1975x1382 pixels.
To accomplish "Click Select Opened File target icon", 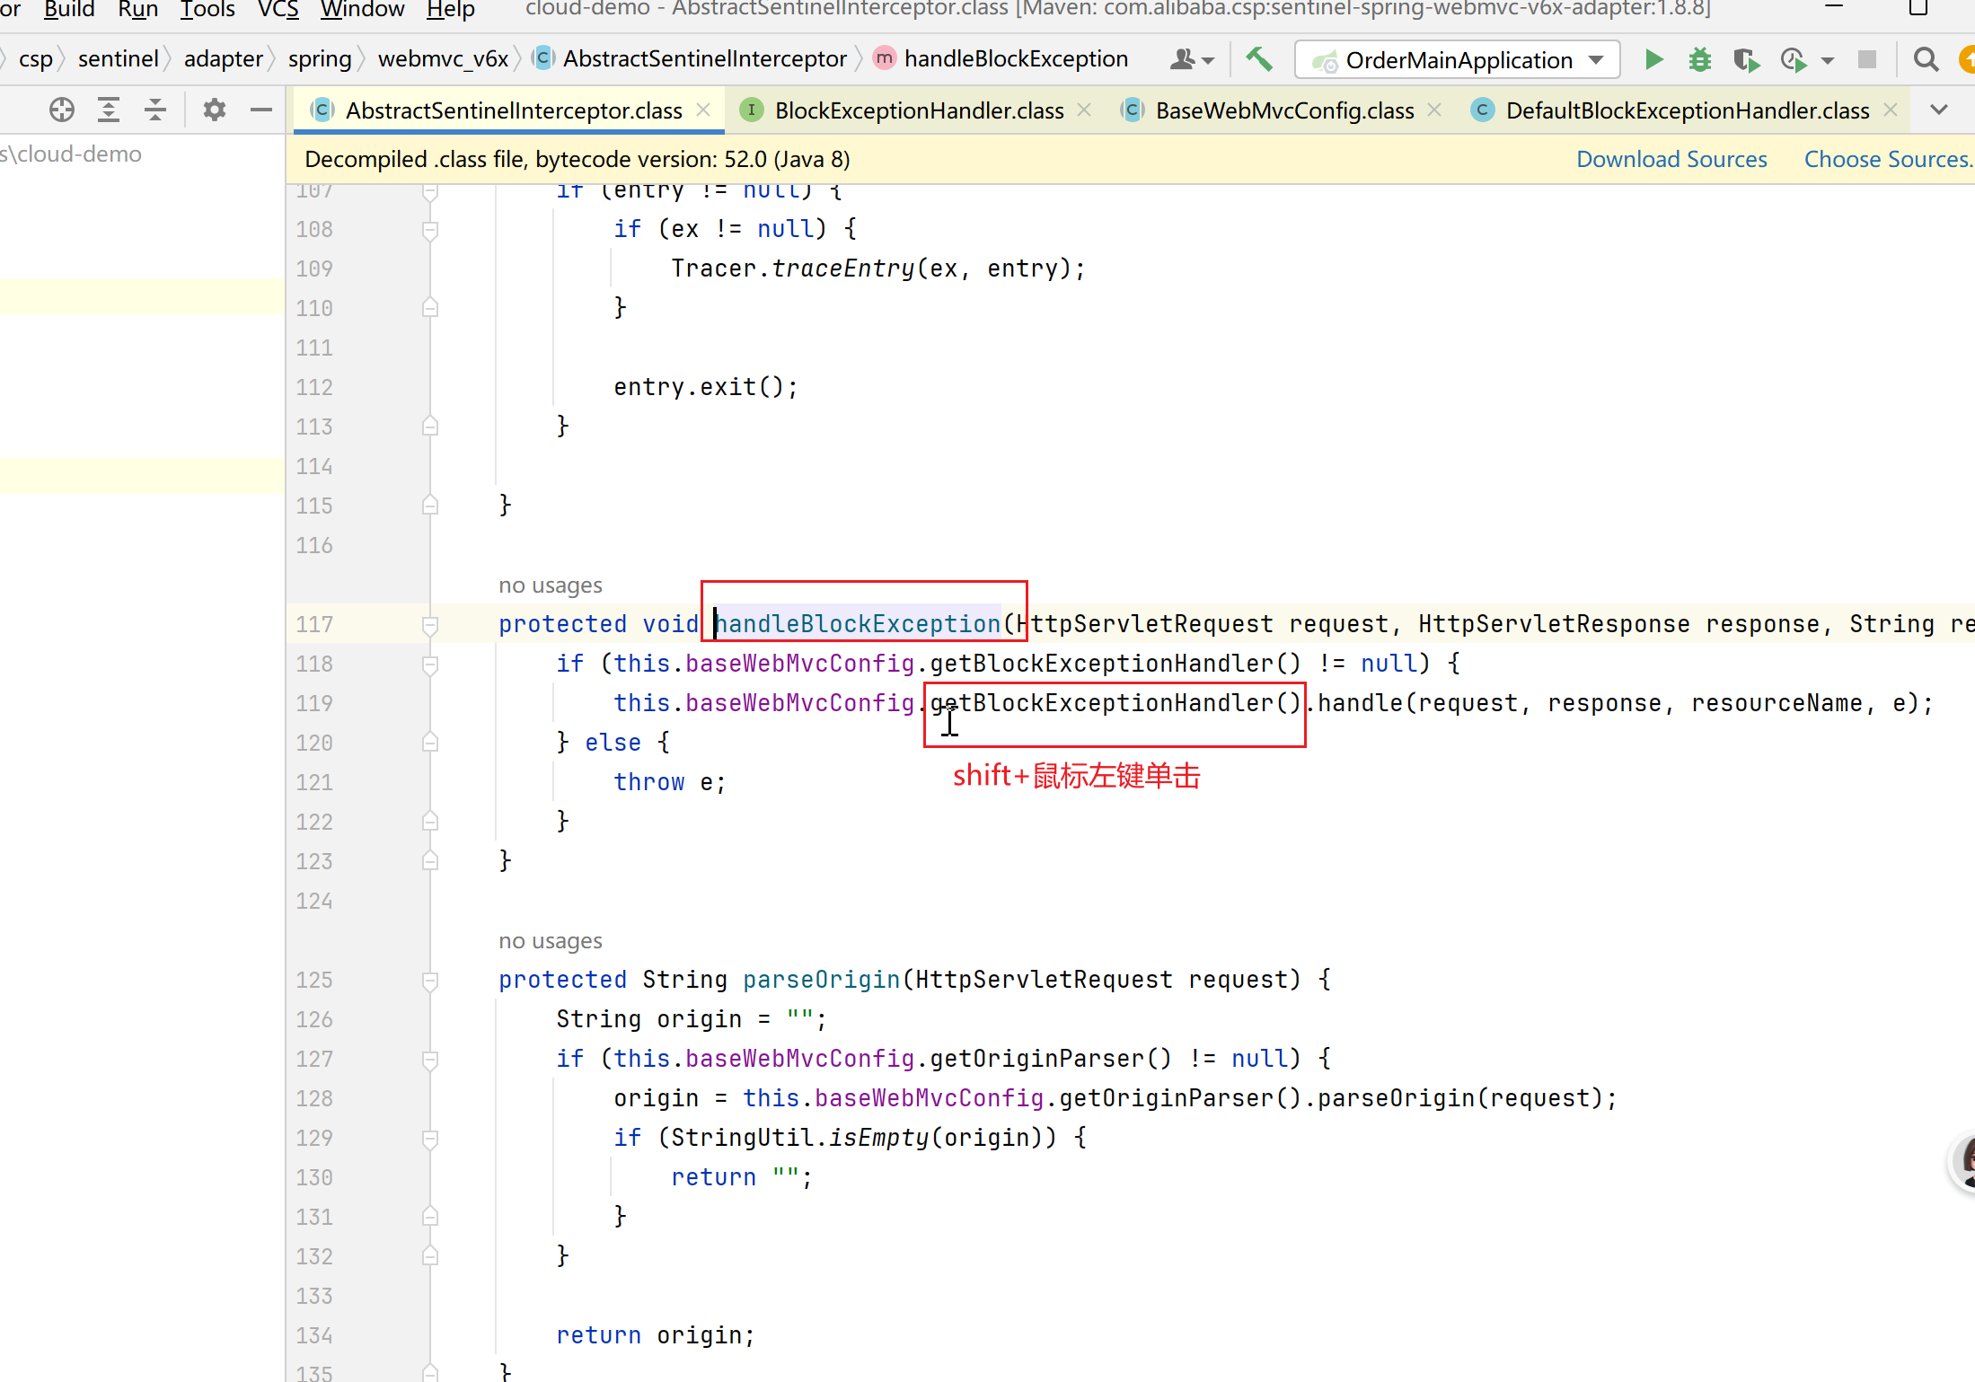I will pos(62,110).
